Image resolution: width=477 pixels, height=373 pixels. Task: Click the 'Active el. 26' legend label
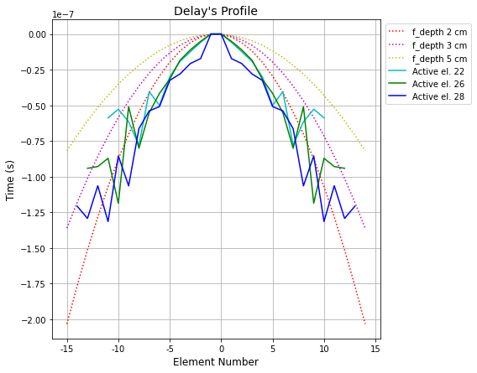pos(438,84)
